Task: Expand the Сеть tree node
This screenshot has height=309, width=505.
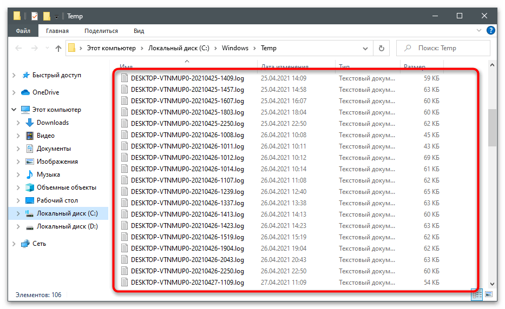Action: pos(14,244)
